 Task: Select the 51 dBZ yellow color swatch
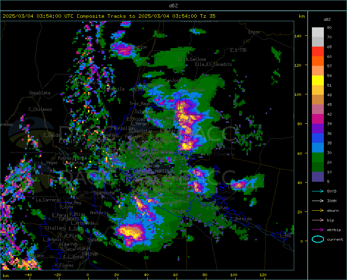pyautogui.click(x=318, y=80)
